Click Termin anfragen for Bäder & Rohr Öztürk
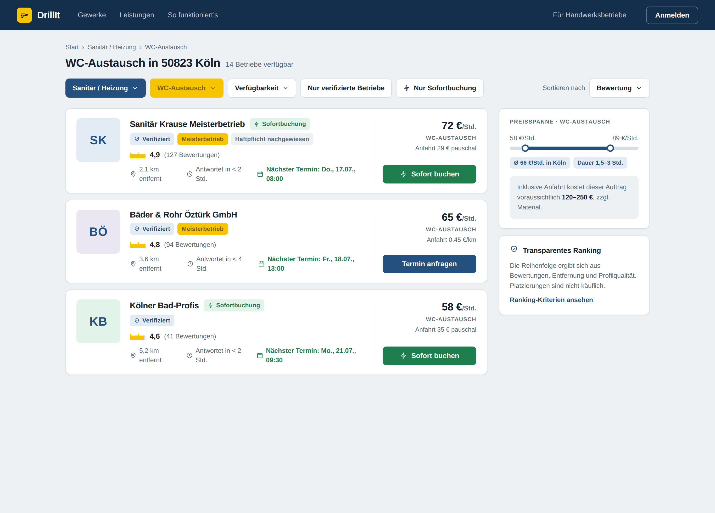This screenshot has width=715, height=513. (429, 264)
